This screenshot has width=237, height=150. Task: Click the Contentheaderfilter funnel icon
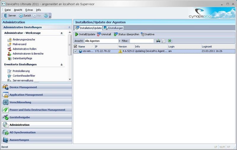(x=9, y=76)
